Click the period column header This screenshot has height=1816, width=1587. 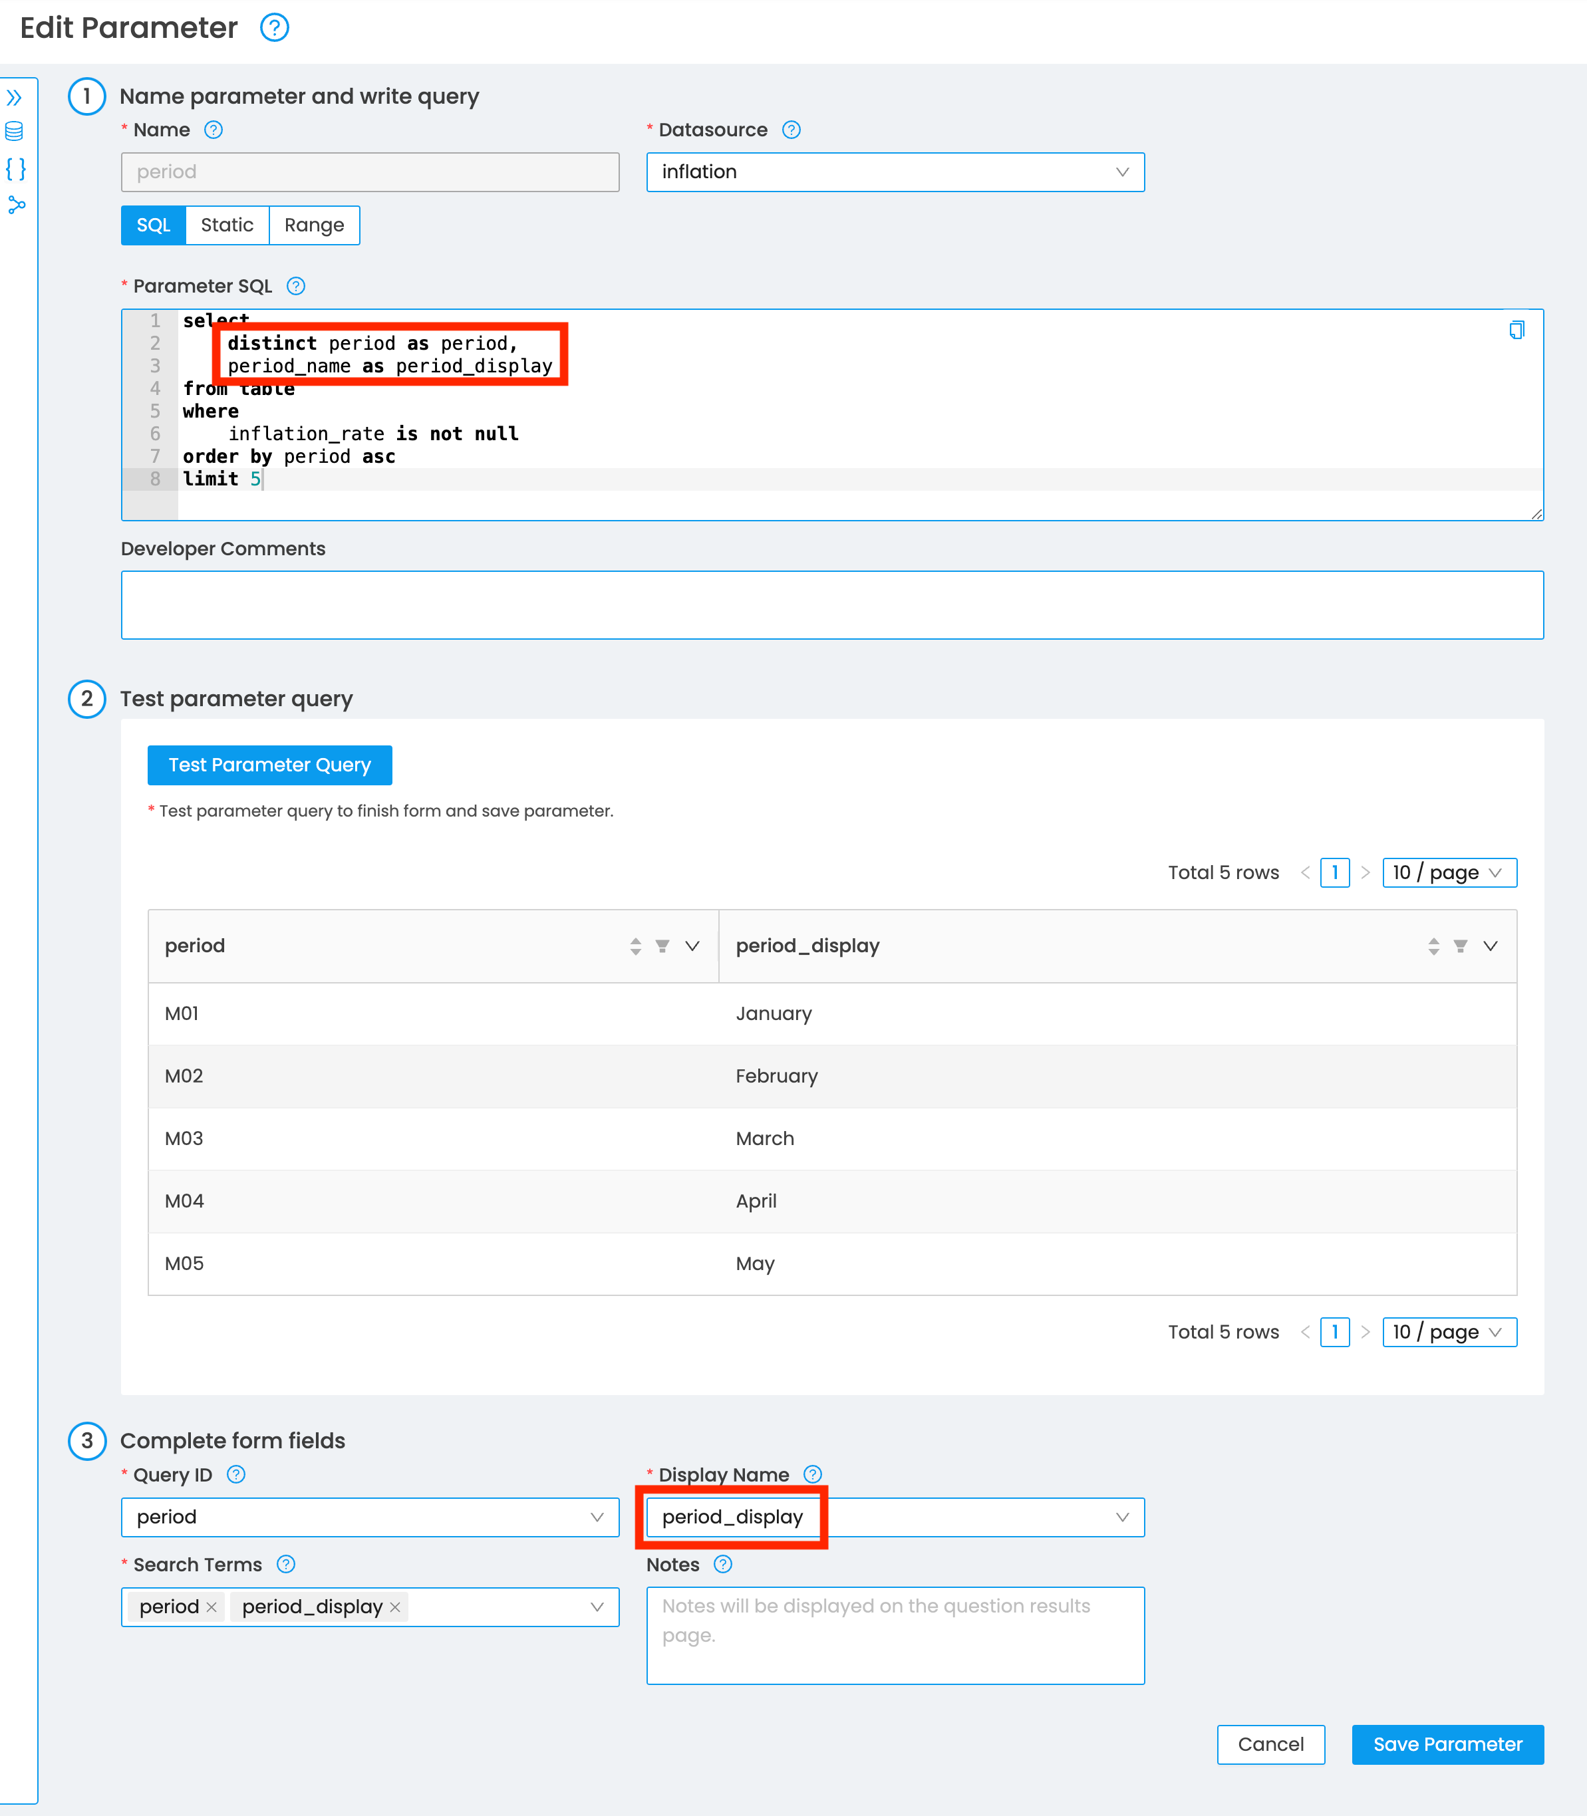[x=433, y=946]
